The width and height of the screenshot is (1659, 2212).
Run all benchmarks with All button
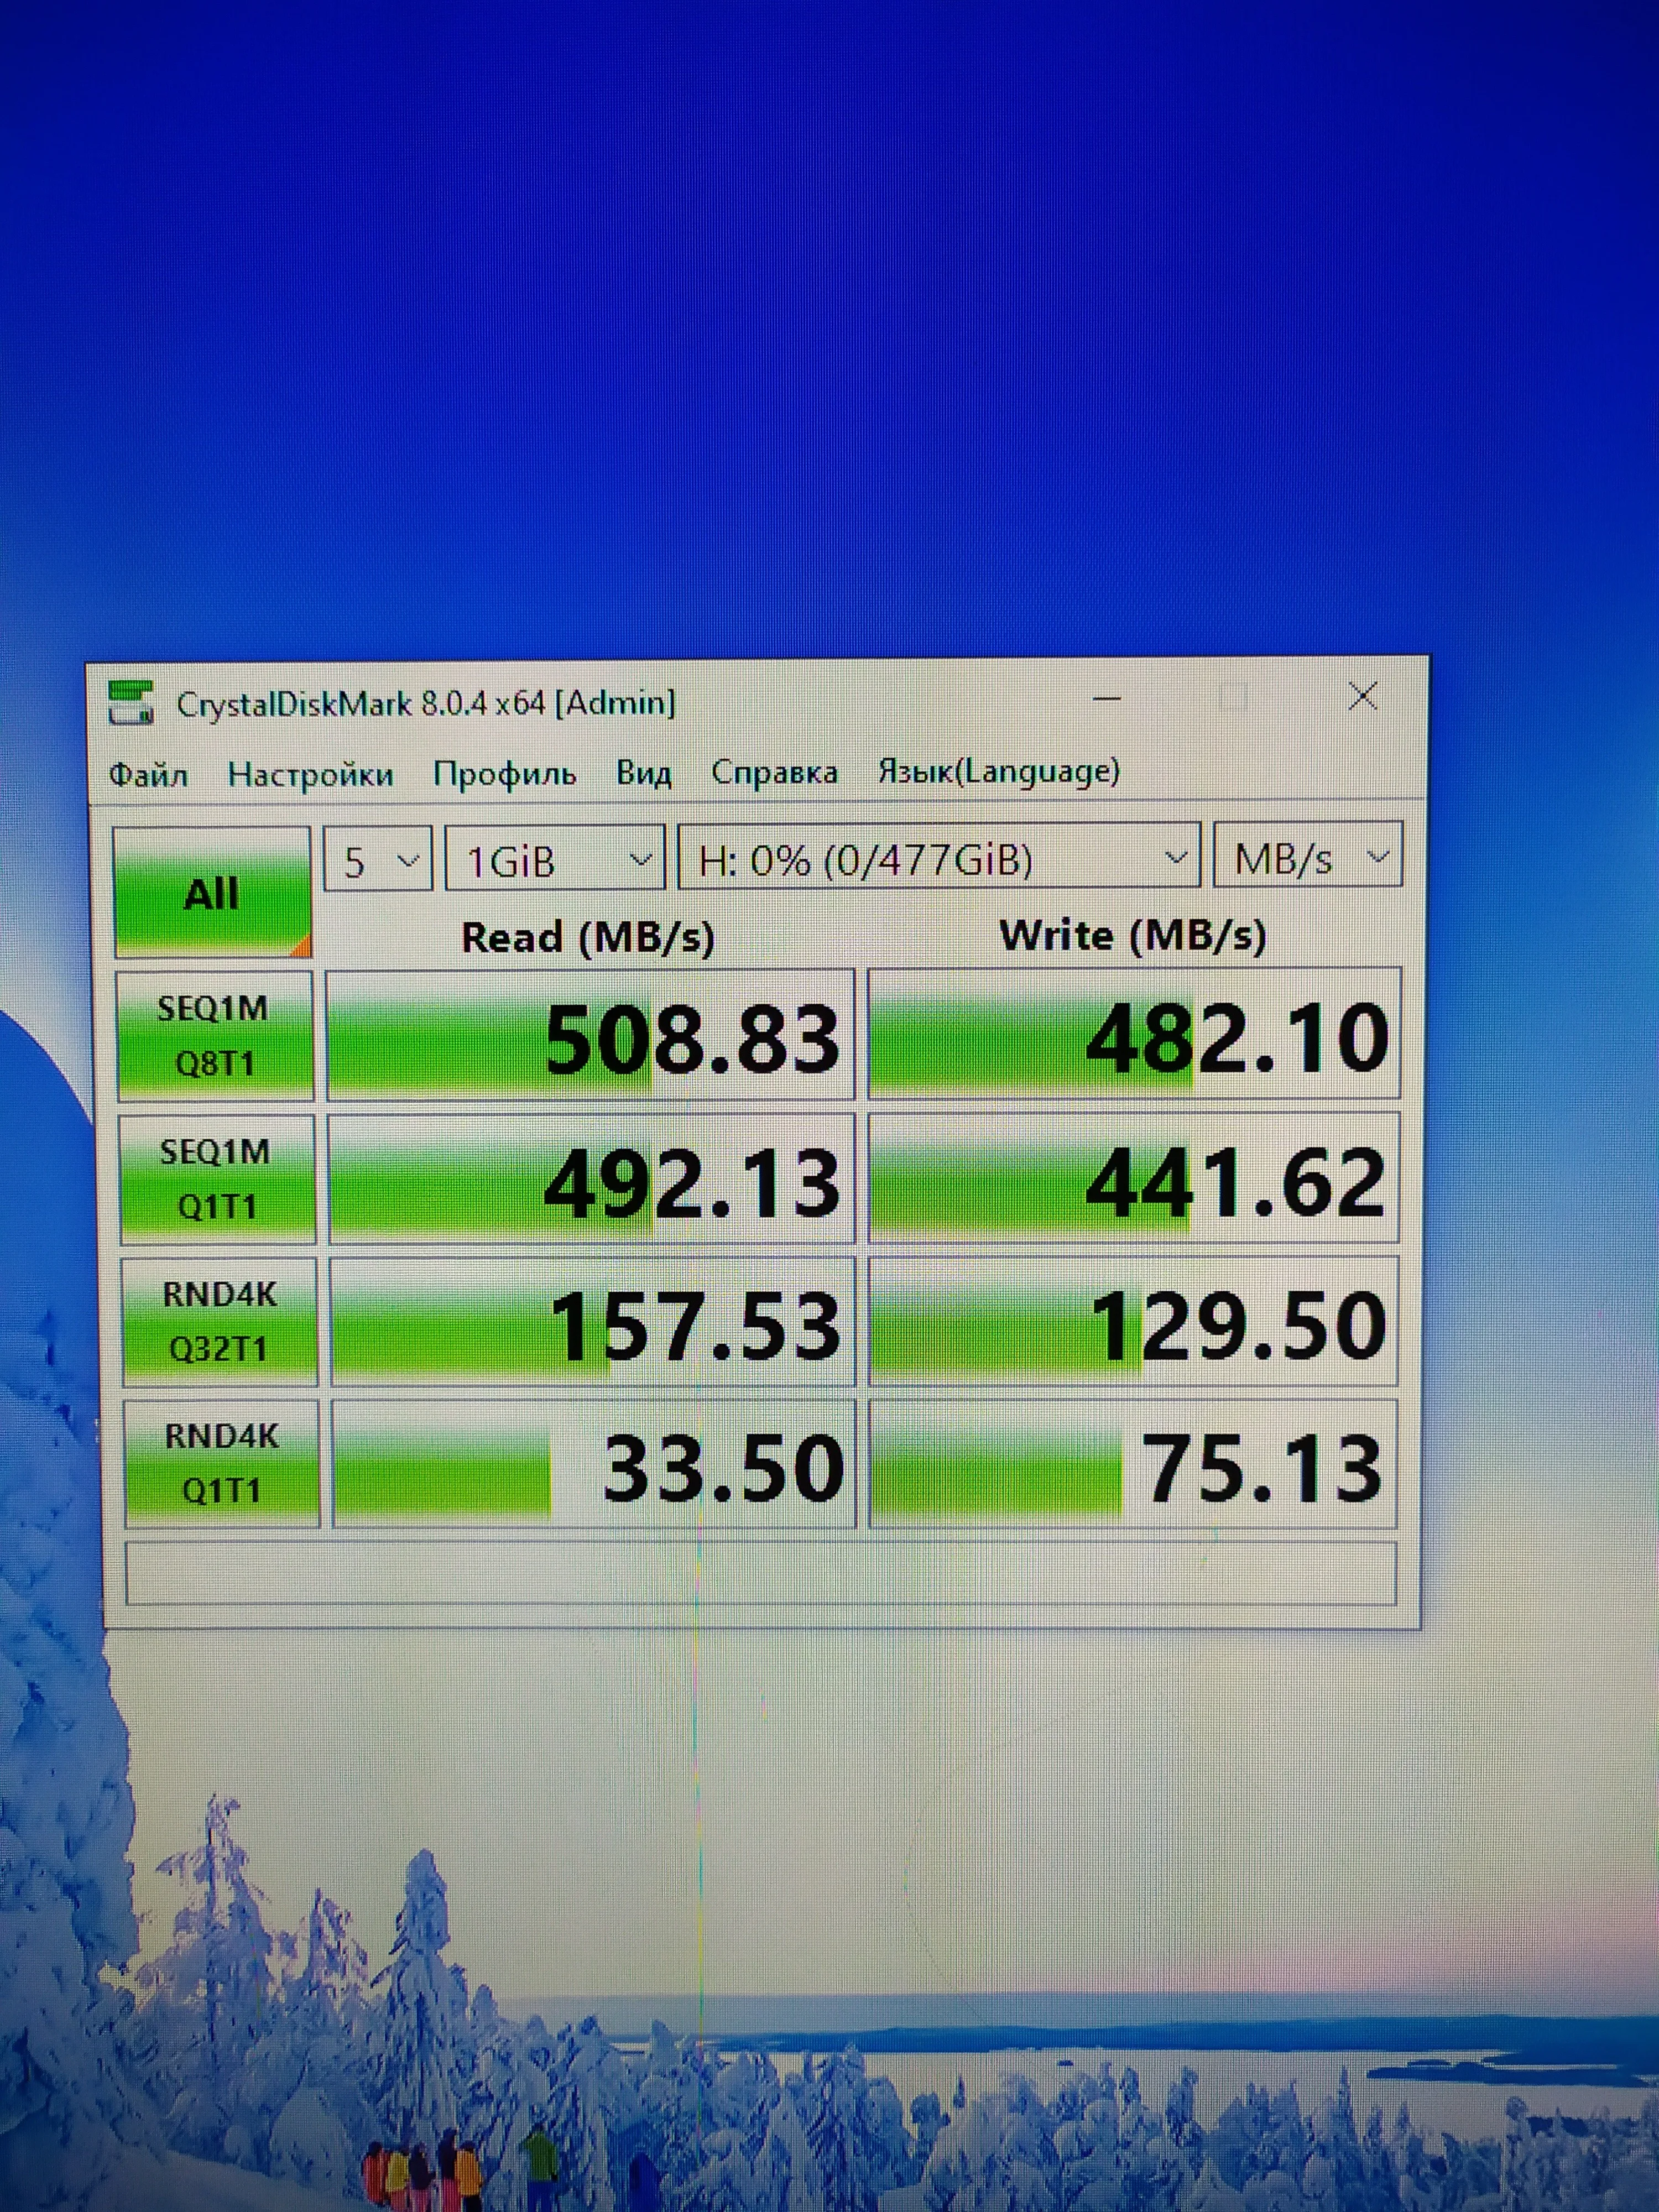coord(212,892)
